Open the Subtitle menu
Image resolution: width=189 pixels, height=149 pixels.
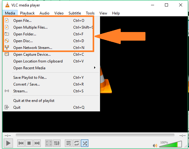[x=75, y=13]
